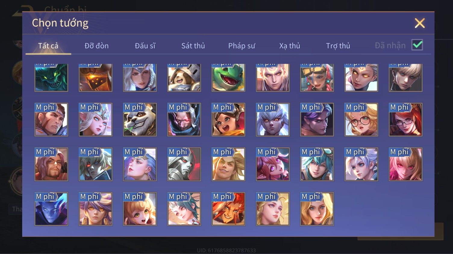The width and height of the screenshot is (453, 254).
Task: Select the panda hero portrait
Action: click(140, 120)
